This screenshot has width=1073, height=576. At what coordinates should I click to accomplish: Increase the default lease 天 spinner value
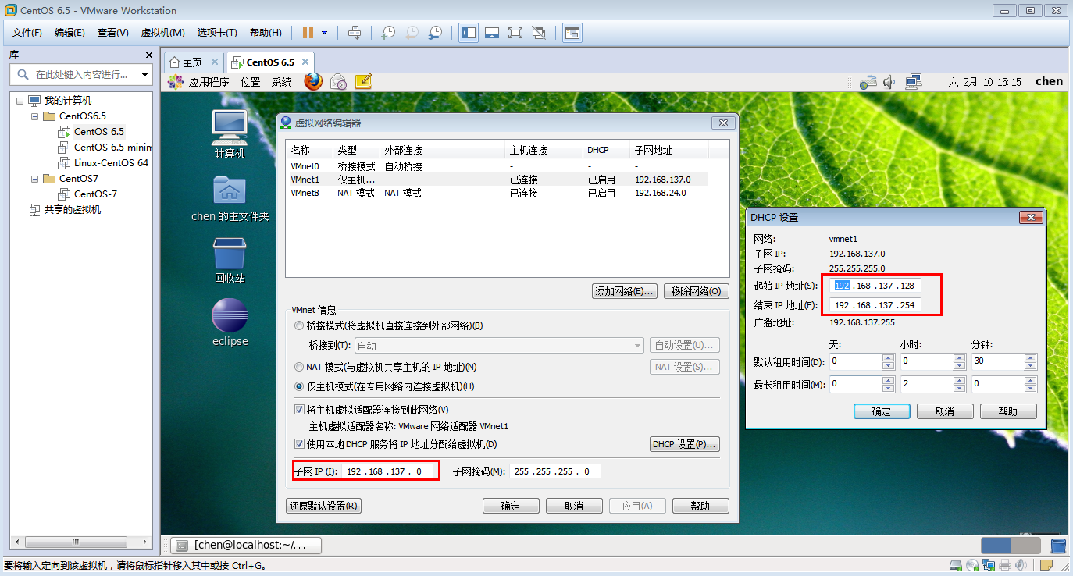point(888,358)
